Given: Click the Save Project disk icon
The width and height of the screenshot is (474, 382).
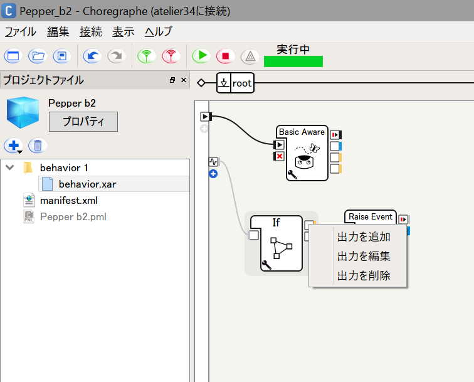Looking at the screenshot, I should (x=62, y=56).
